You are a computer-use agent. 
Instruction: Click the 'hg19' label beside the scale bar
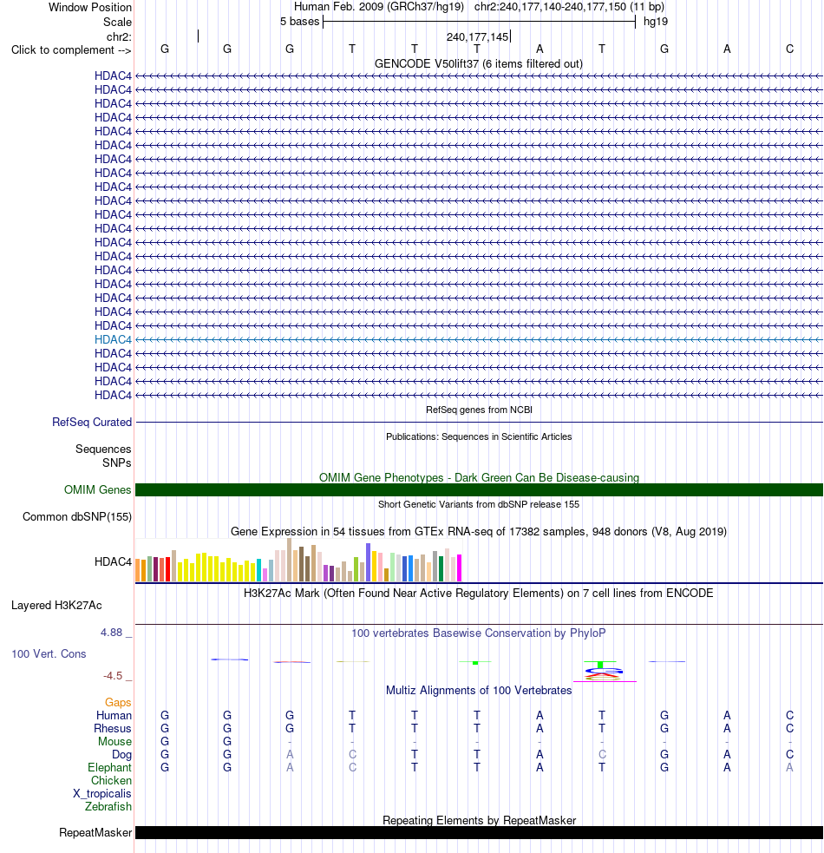(656, 22)
